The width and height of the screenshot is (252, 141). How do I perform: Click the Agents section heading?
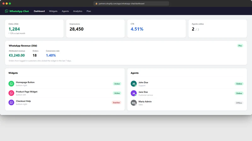[x=135, y=73]
